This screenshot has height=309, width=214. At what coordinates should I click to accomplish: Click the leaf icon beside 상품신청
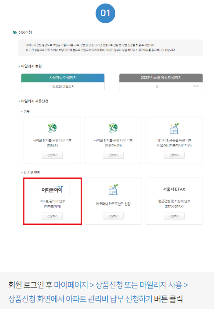point(15,32)
